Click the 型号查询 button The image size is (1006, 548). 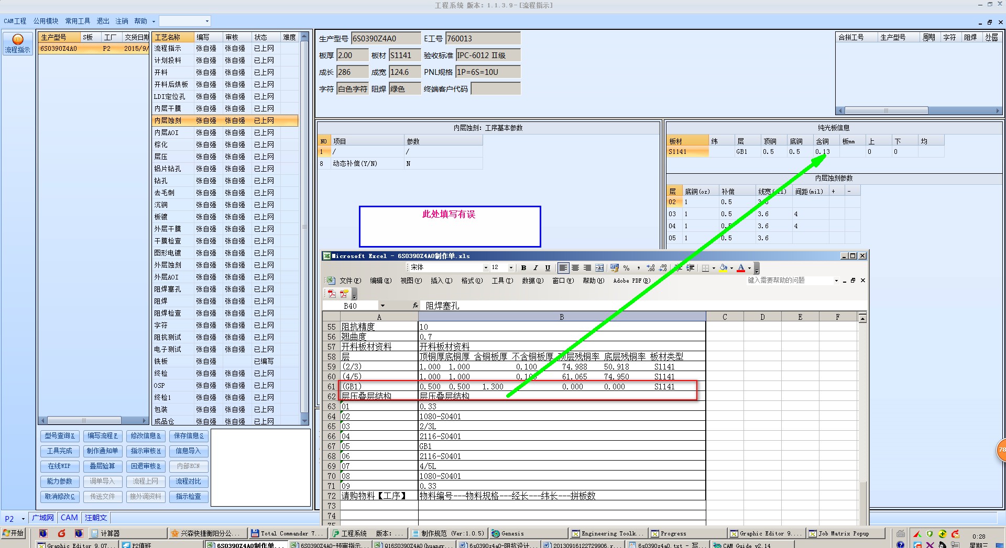click(59, 436)
